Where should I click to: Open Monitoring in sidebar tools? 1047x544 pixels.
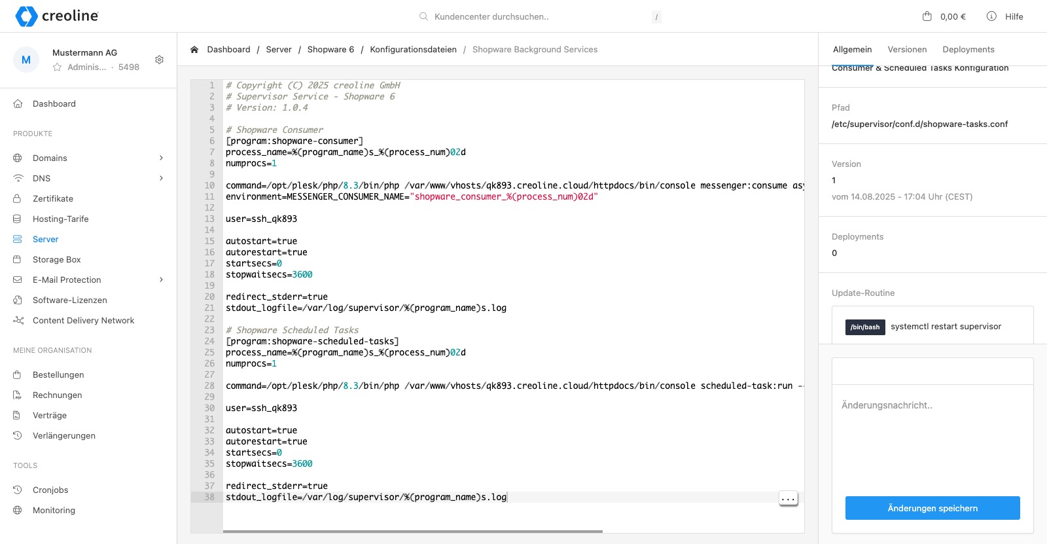click(x=54, y=510)
